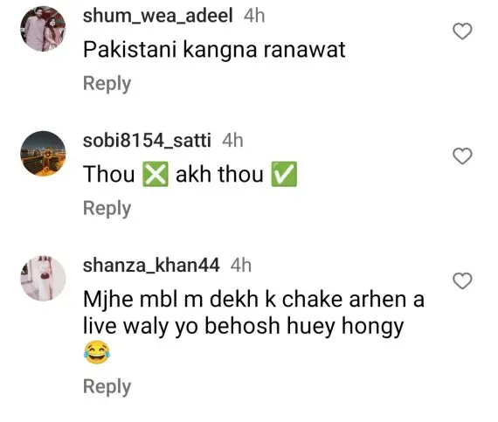Click the green cross mark emoji
Viewport: 498px width, 422px height.
[x=156, y=174]
